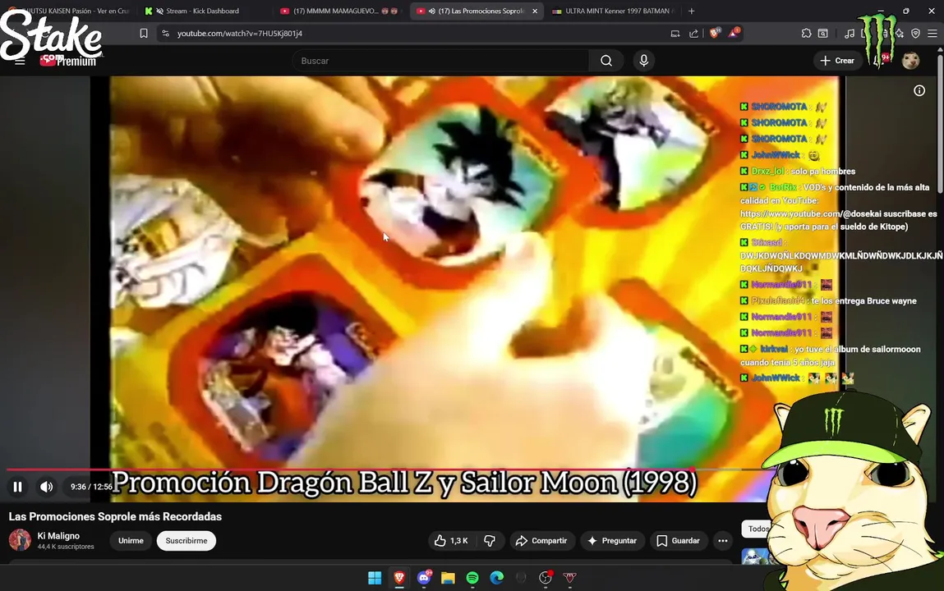
Task: Open more actions three-dot menu
Action: [x=722, y=540]
